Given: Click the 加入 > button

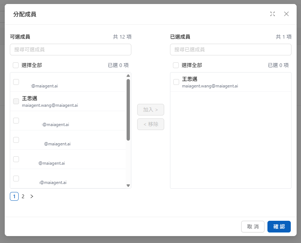Looking at the screenshot, I should point(150,110).
